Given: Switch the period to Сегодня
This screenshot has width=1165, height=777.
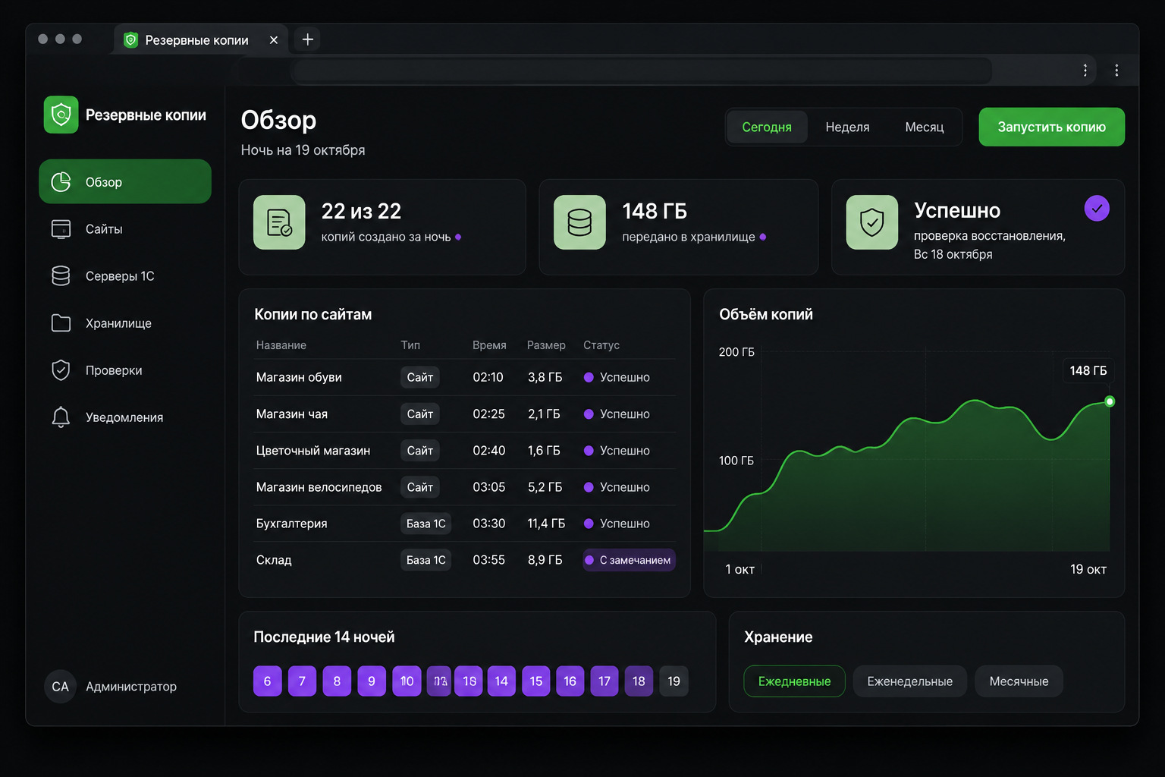Looking at the screenshot, I should pyautogui.click(x=767, y=127).
